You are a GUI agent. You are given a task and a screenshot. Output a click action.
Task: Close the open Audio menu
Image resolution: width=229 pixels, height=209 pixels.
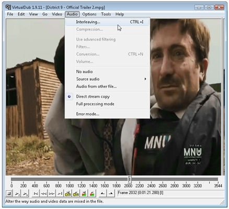click(x=72, y=14)
